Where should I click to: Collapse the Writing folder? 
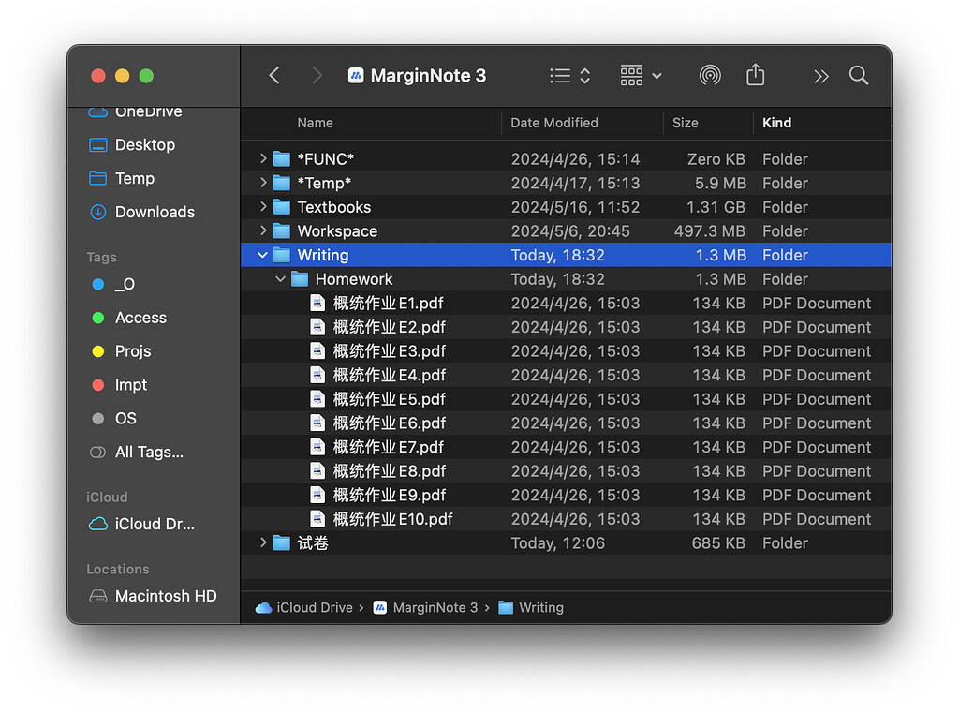click(263, 255)
